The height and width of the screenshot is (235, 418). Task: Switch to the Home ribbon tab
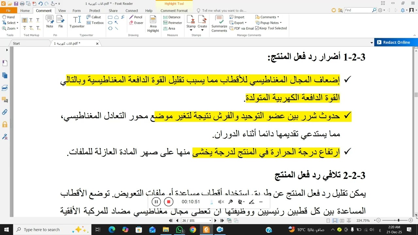coord(25,11)
